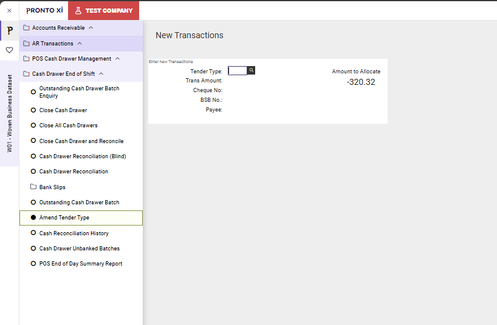Collapse AR Transactions section chevron
The image size is (497, 325).
point(80,44)
